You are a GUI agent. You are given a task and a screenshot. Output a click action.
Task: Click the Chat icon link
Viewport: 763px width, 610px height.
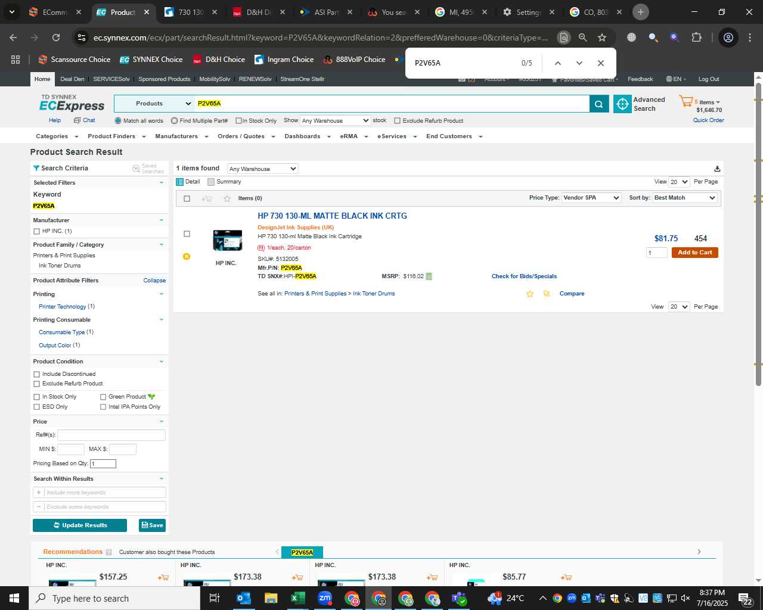coord(85,120)
